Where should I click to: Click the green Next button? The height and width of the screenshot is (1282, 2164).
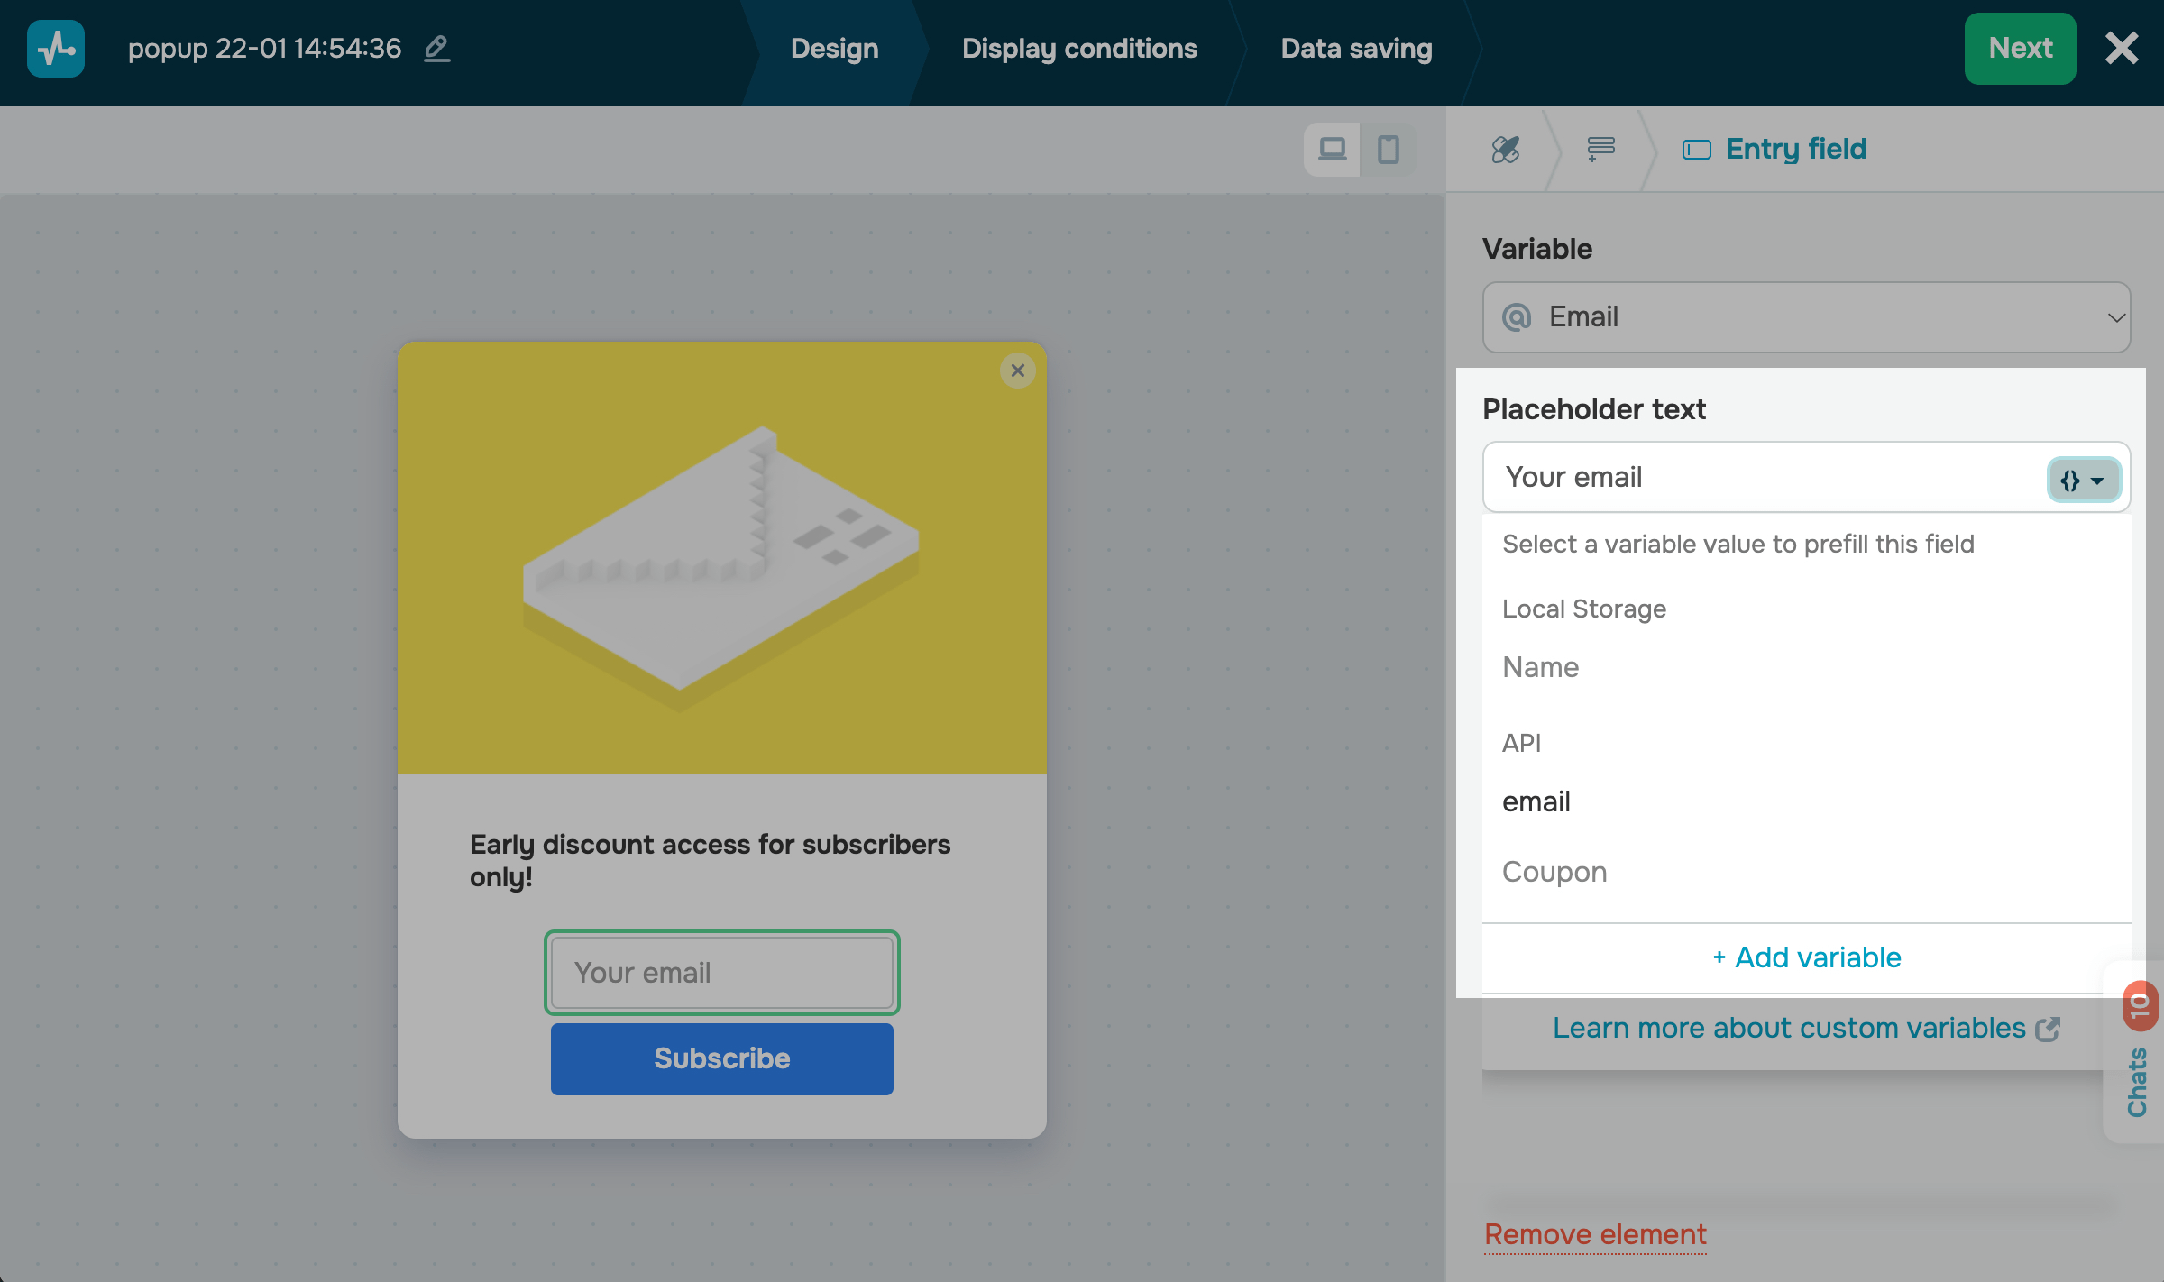[x=2020, y=49]
